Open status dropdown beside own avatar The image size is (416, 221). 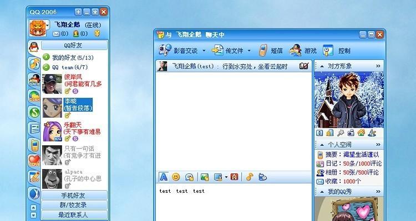coord(48,25)
